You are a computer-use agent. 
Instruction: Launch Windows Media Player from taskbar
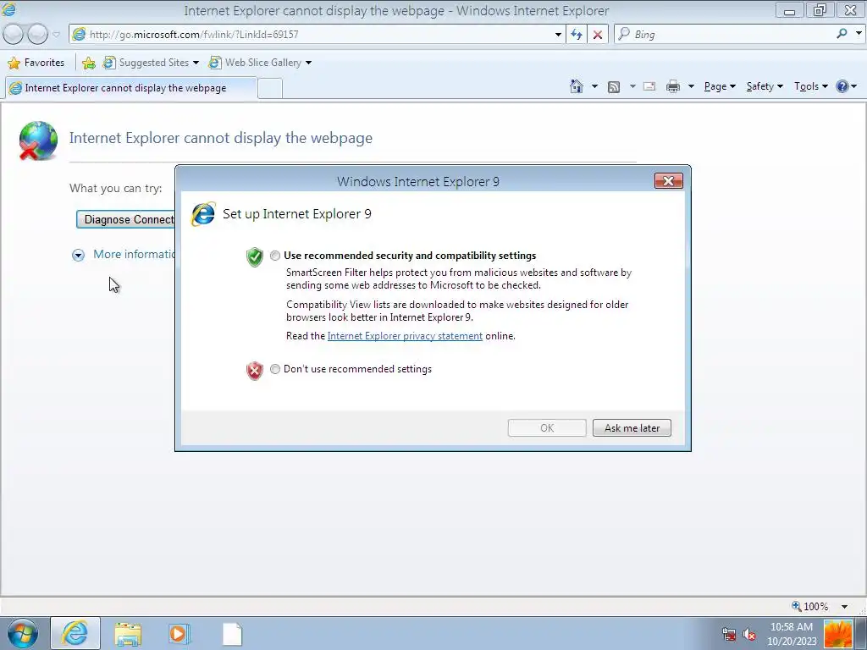pos(179,634)
